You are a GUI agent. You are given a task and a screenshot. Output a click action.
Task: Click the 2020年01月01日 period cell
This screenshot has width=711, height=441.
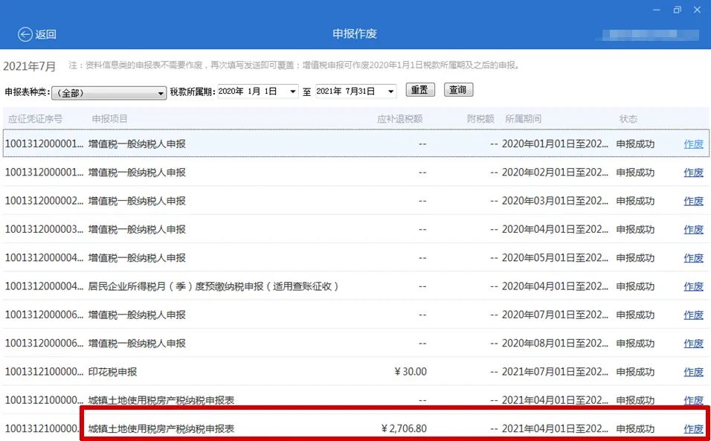pos(555,144)
